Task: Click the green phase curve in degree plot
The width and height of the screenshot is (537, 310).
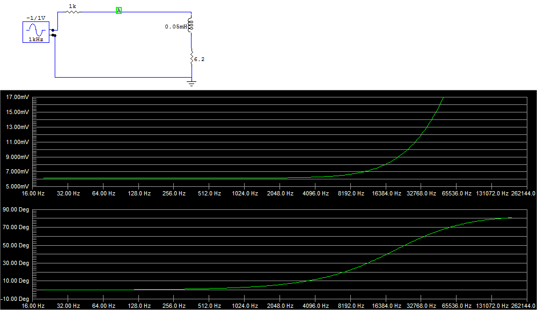Action: tap(386, 254)
